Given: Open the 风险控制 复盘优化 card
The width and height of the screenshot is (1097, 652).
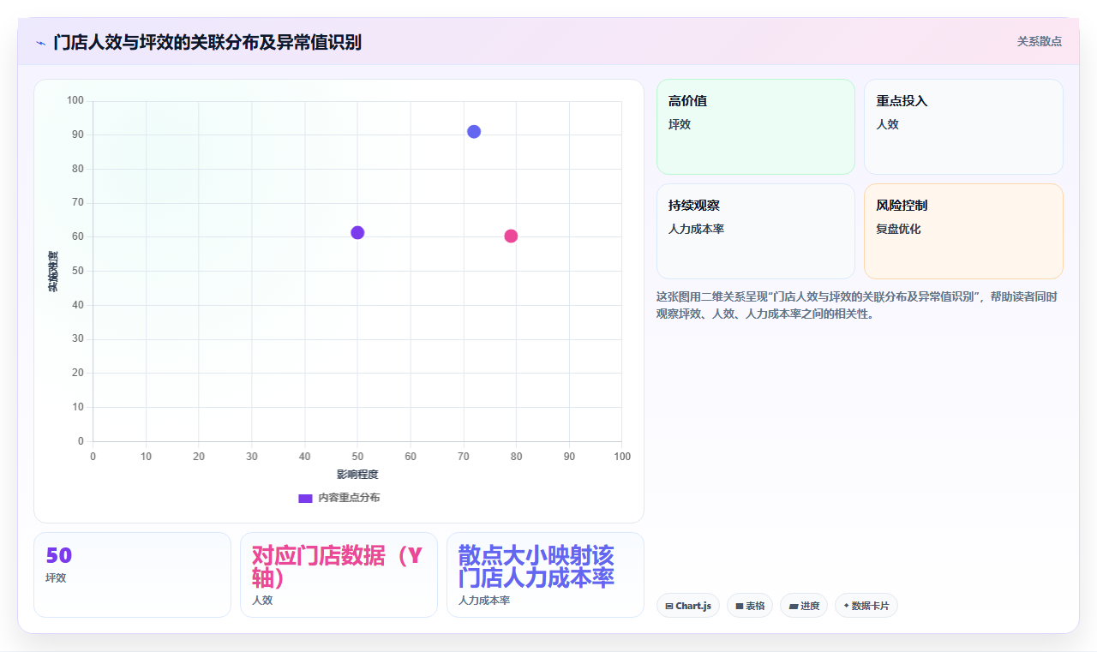Looking at the screenshot, I should (x=963, y=231).
